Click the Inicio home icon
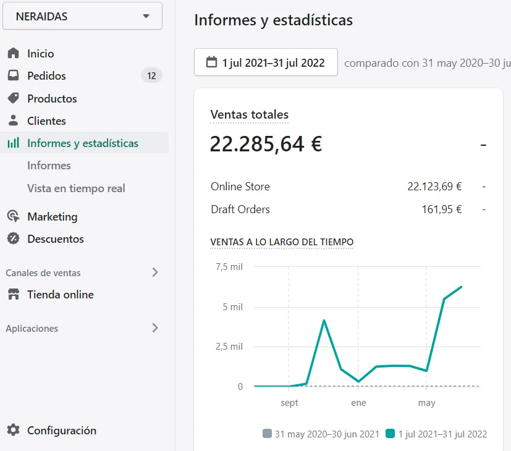The image size is (511, 451). (x=13, y=54)
